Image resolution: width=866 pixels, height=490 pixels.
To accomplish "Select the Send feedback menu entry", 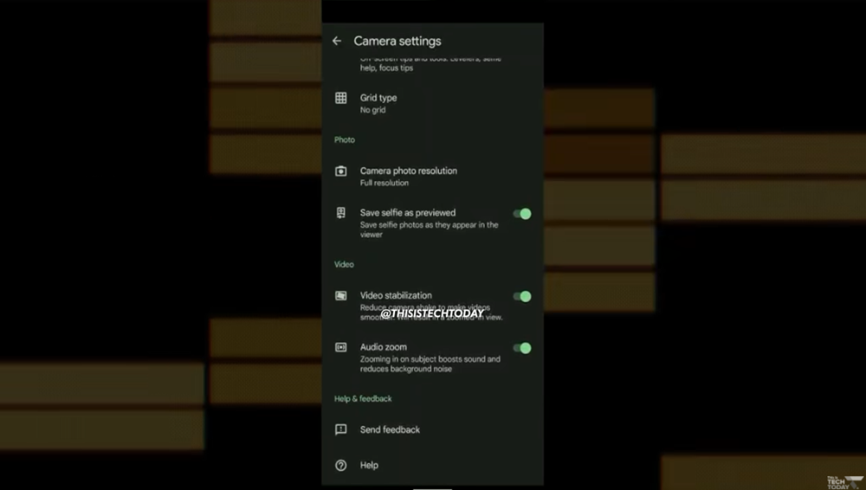I will pos(390,429).
